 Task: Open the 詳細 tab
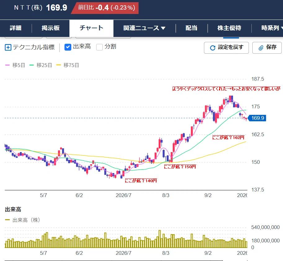pyautogui.click(x=16, y=28)
